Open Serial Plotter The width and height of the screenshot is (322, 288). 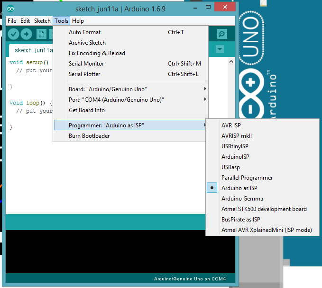coord(130,74)
